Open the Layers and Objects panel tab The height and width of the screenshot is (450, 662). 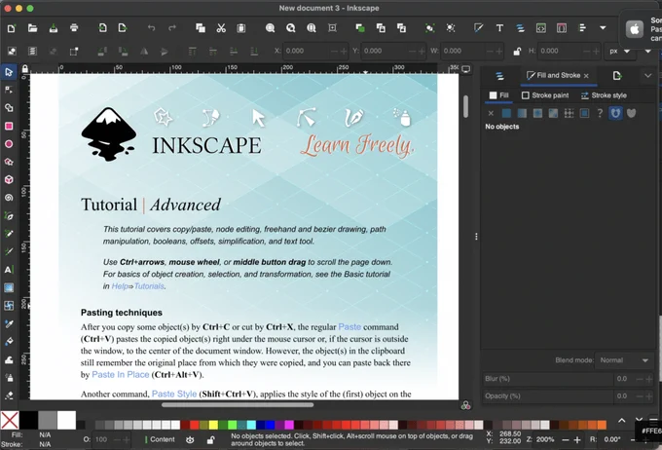pos(499,76)
